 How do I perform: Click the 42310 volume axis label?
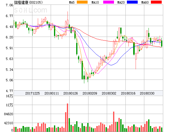point(8,123)
